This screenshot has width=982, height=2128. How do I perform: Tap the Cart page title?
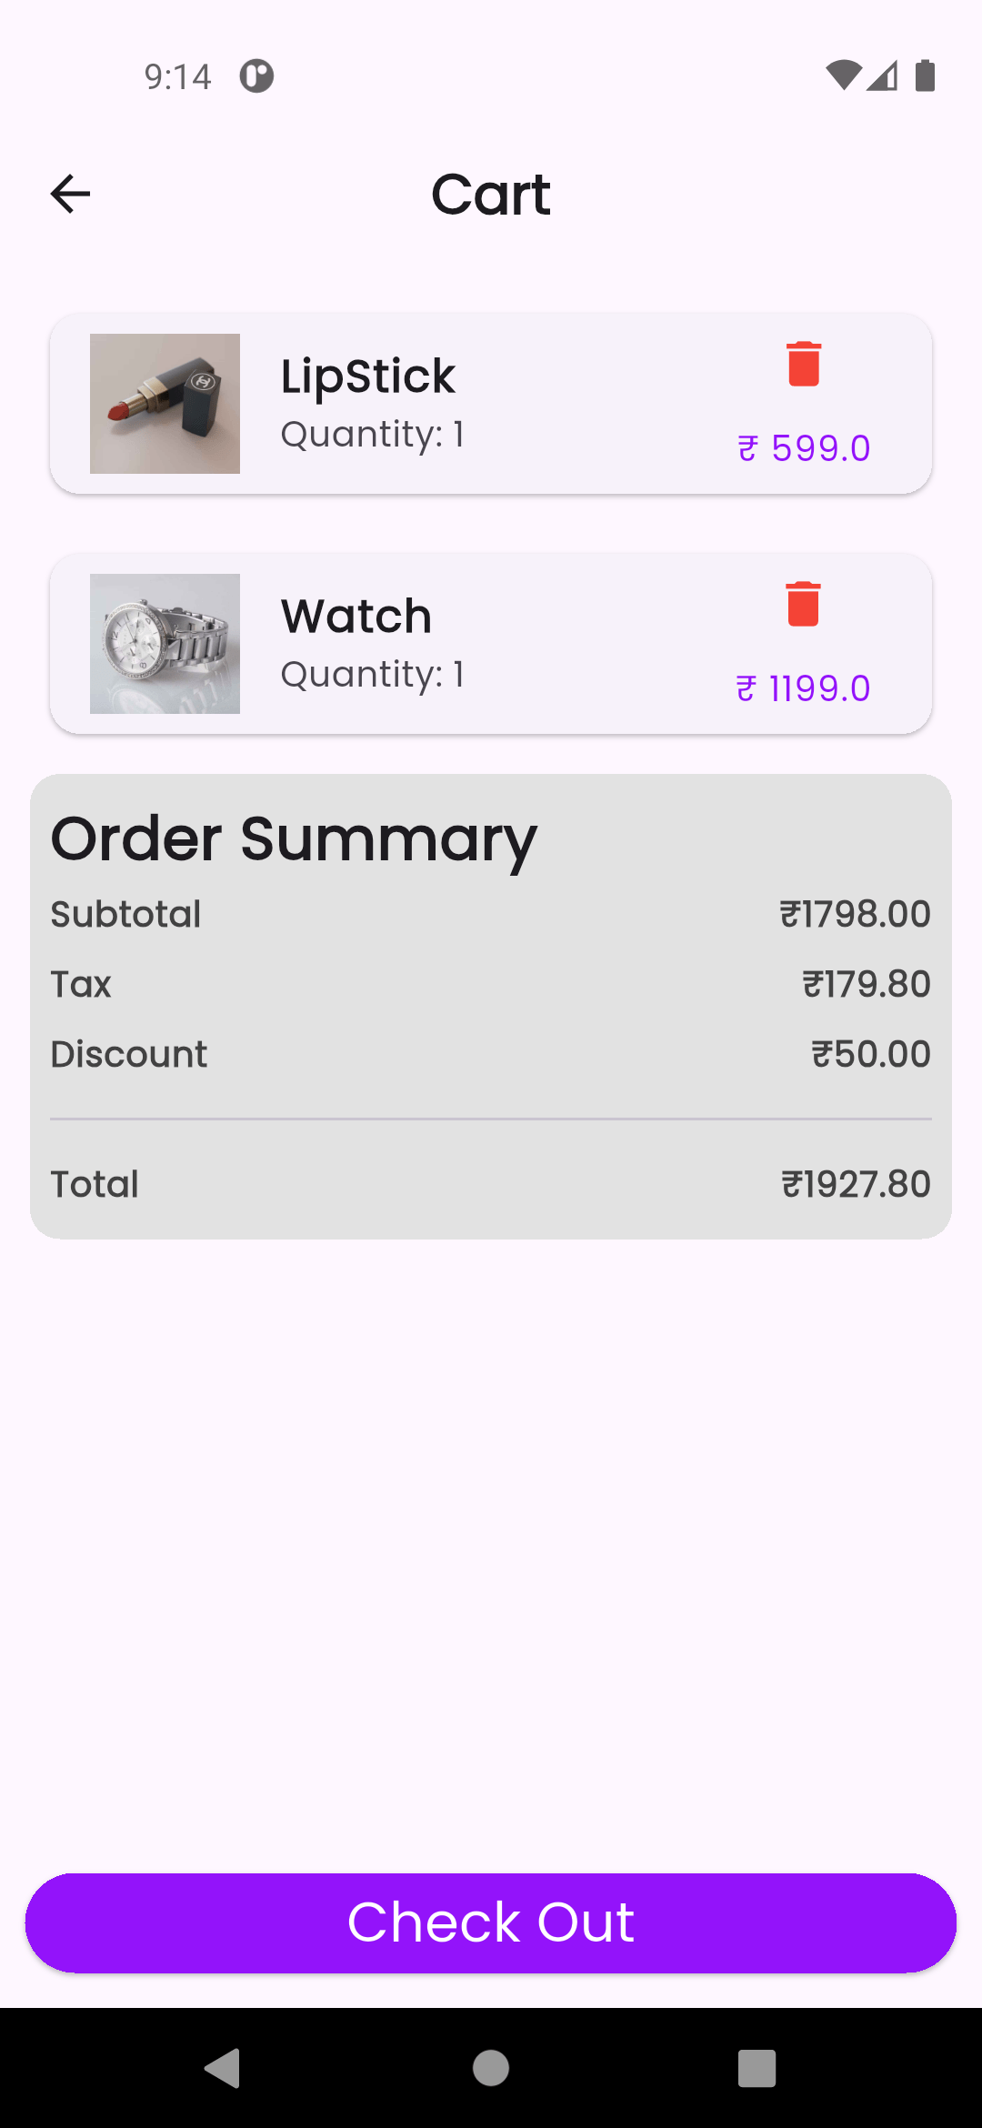tap(491, 195)
